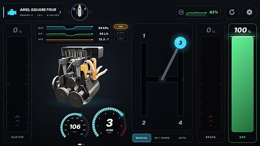Click the clutch 0 % value
This screenshot has width=260, height=146.
(x=18, y=30)
